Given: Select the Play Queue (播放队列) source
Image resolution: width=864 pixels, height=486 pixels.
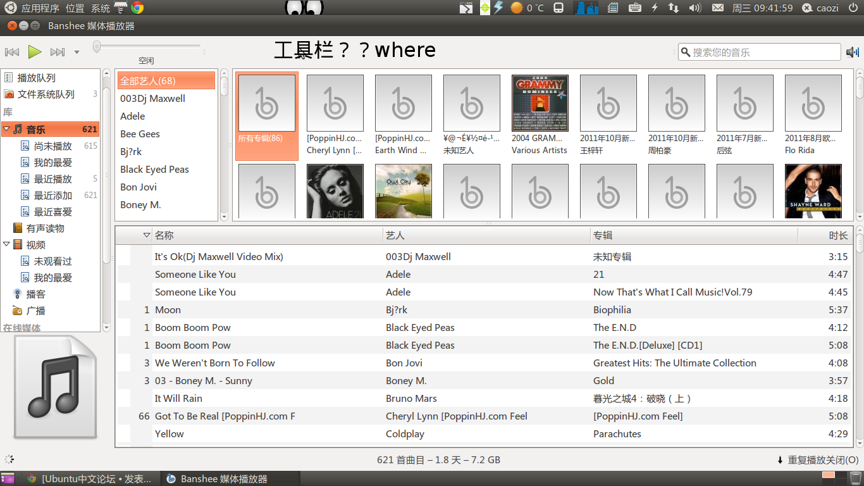Looking at the screenshot, I should [x=51, y=78].
